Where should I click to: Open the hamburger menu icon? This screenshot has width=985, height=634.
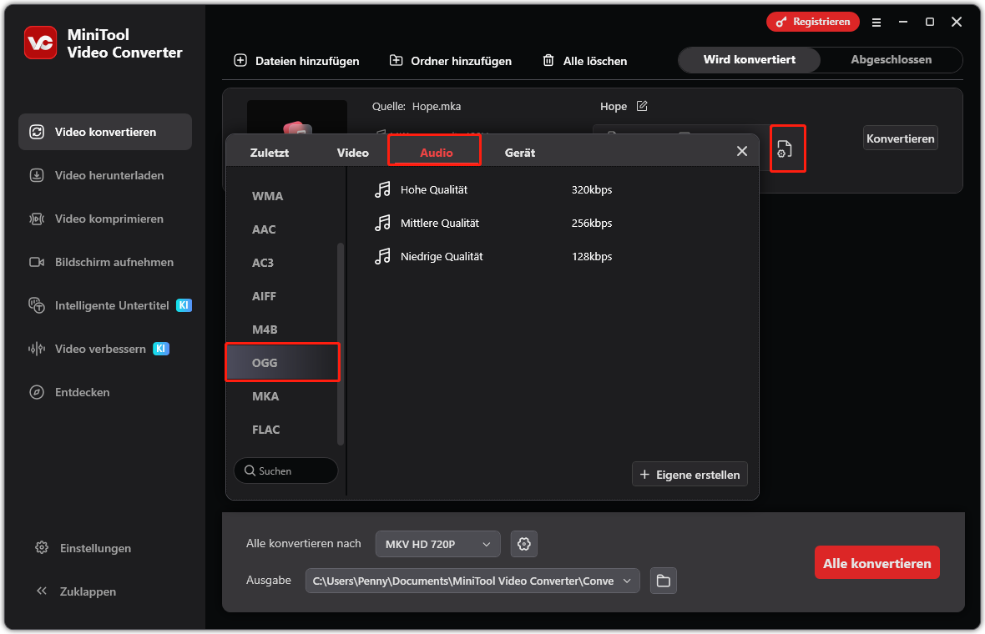[876, 22]
